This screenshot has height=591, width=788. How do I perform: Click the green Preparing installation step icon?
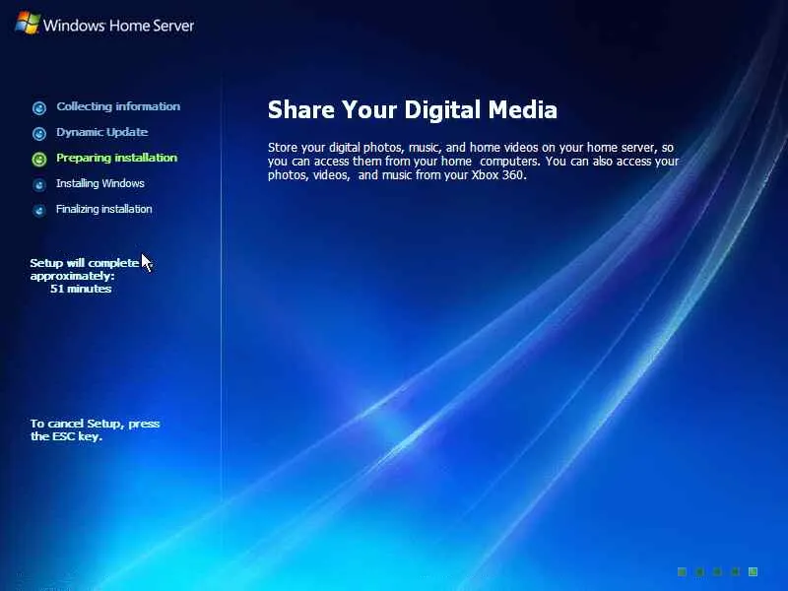point(39,159)
